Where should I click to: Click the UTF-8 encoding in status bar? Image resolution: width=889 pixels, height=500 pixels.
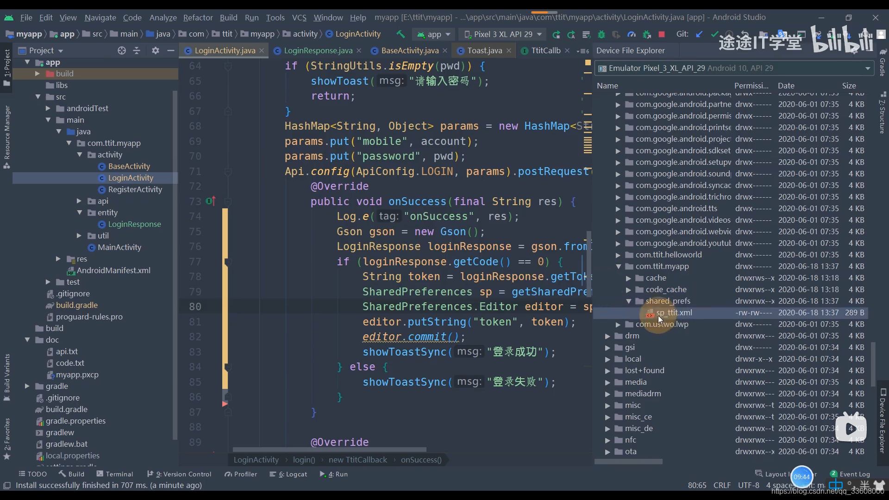748,485
